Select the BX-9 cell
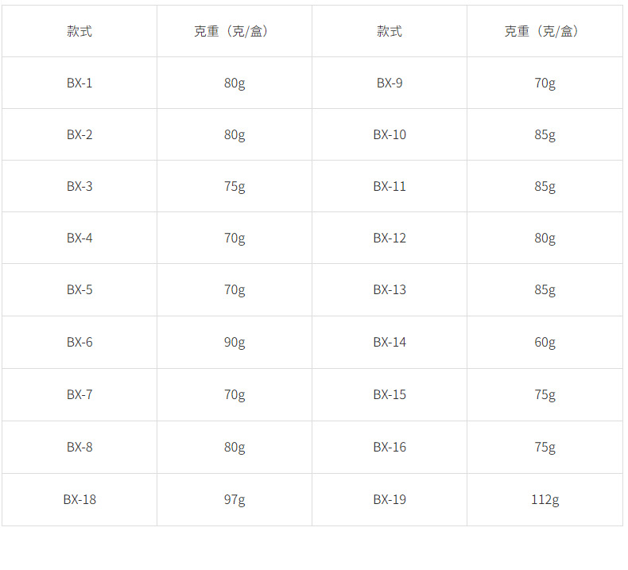The width and height of the screenshot is (628, 570). coord(390,83)
